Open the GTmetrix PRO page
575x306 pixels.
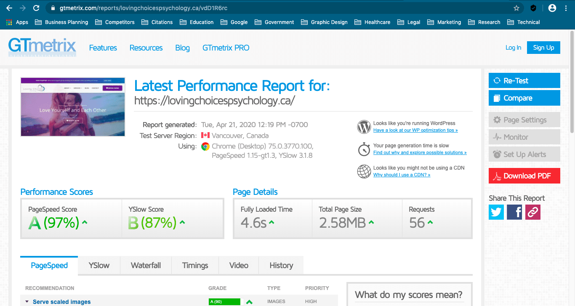coord(226,48)
